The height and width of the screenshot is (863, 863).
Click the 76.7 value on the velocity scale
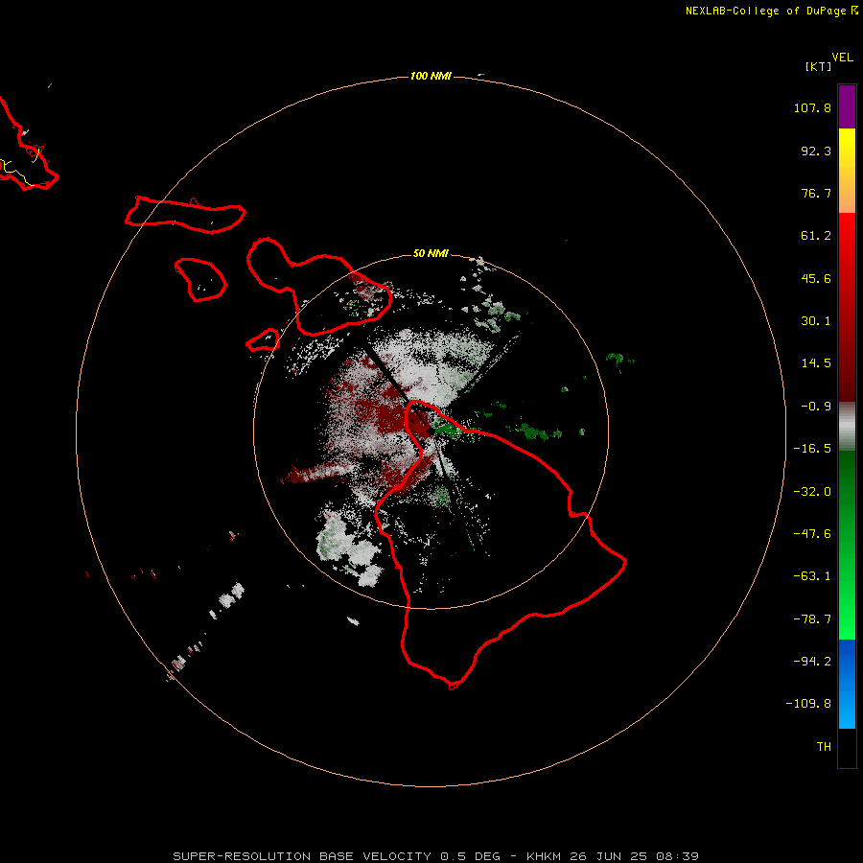point(816,193)
